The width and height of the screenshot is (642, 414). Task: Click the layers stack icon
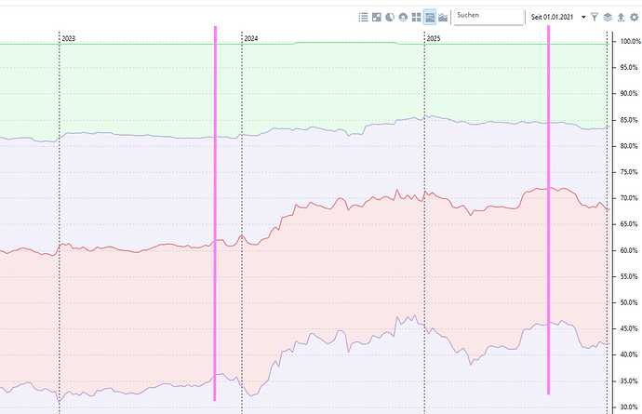(x=608, y=17)
